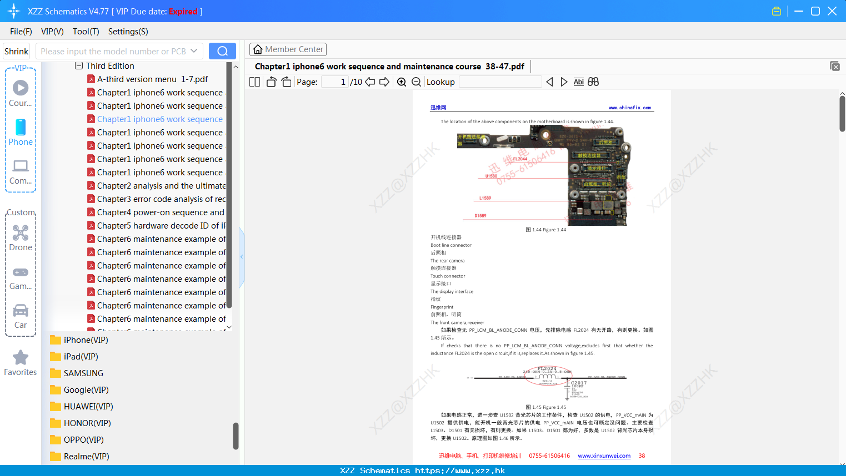
Task: Open the www.chinafix.com link in PDF header
Action: (630, 108)
